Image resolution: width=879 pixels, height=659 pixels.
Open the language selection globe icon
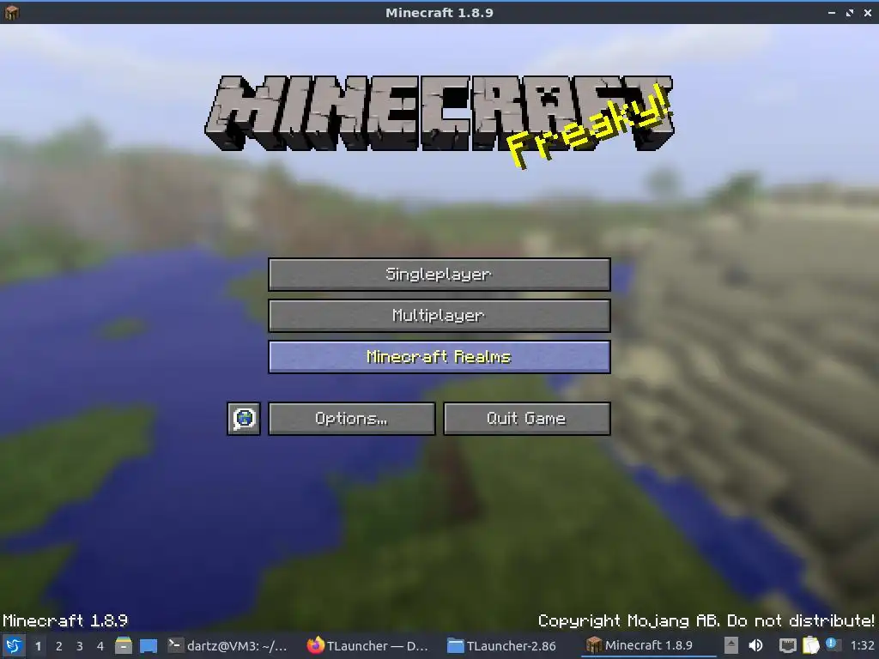[x=244, y=419]
